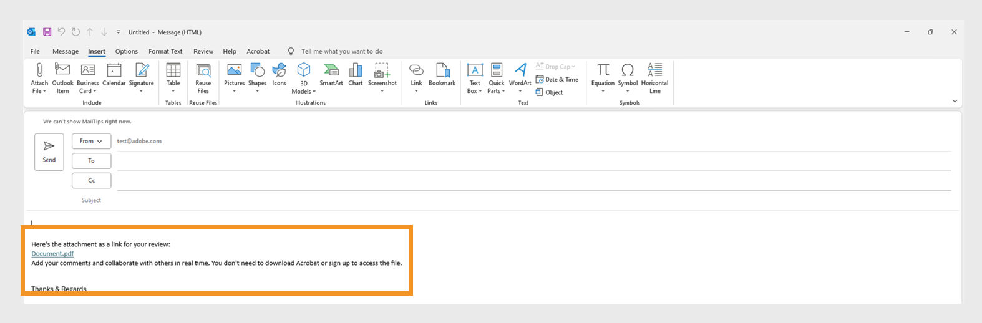
Task: Click the Reuse Files icon
Action: (x=203, y=70)
